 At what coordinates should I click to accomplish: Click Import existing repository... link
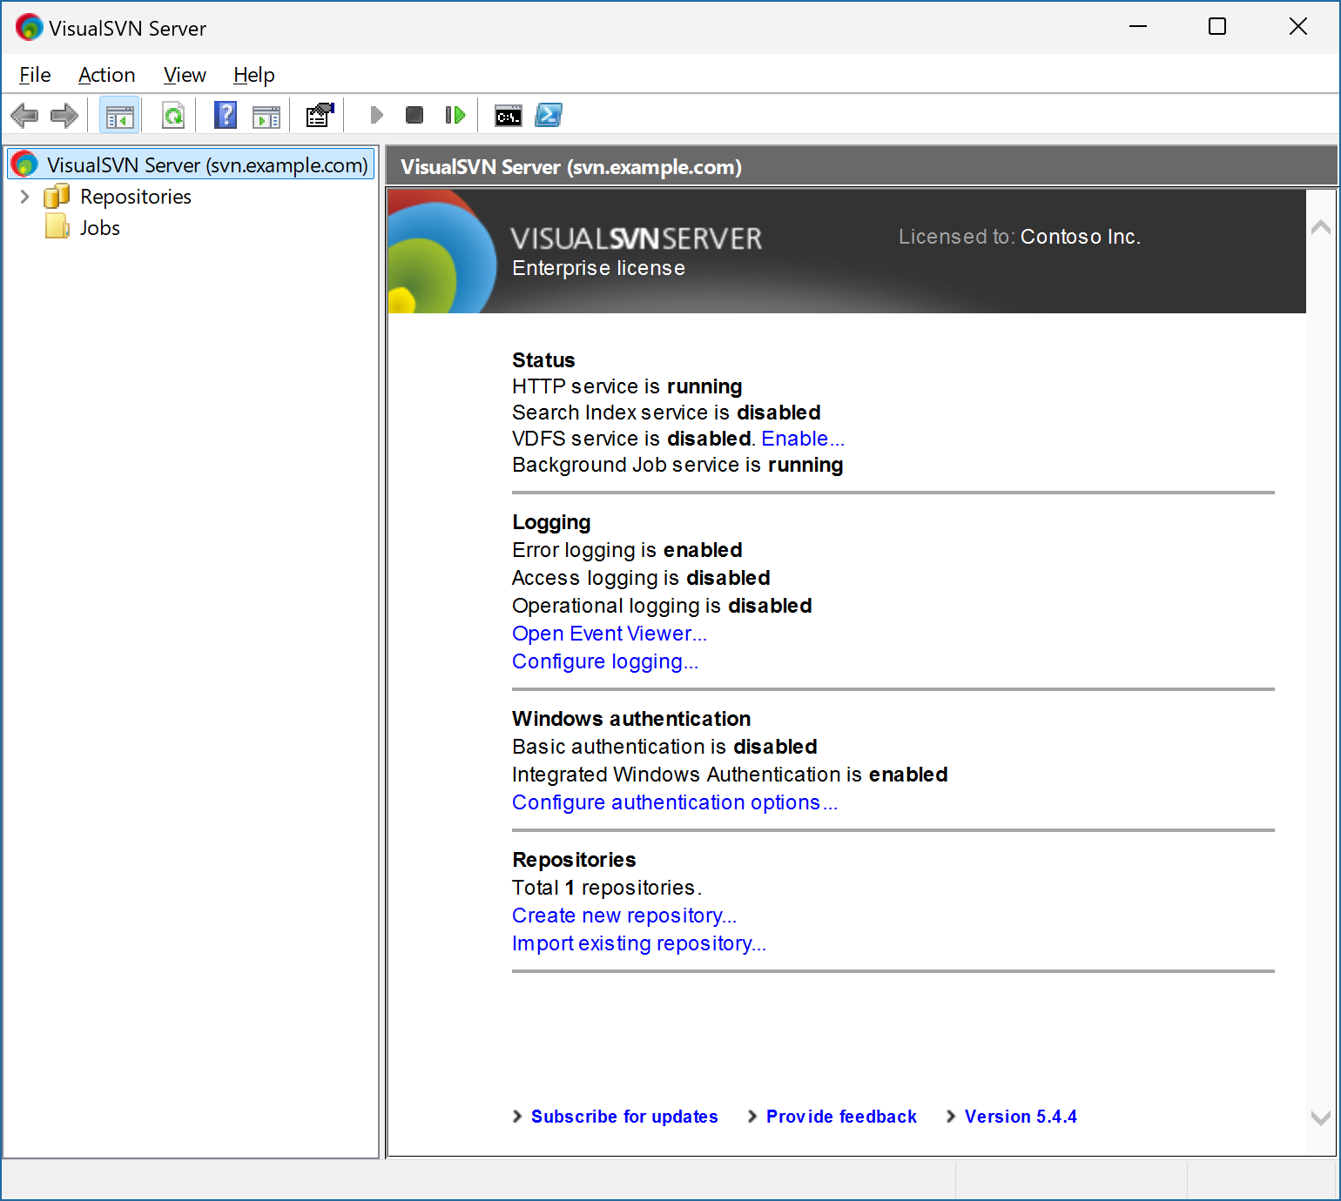tap(639, 943)
